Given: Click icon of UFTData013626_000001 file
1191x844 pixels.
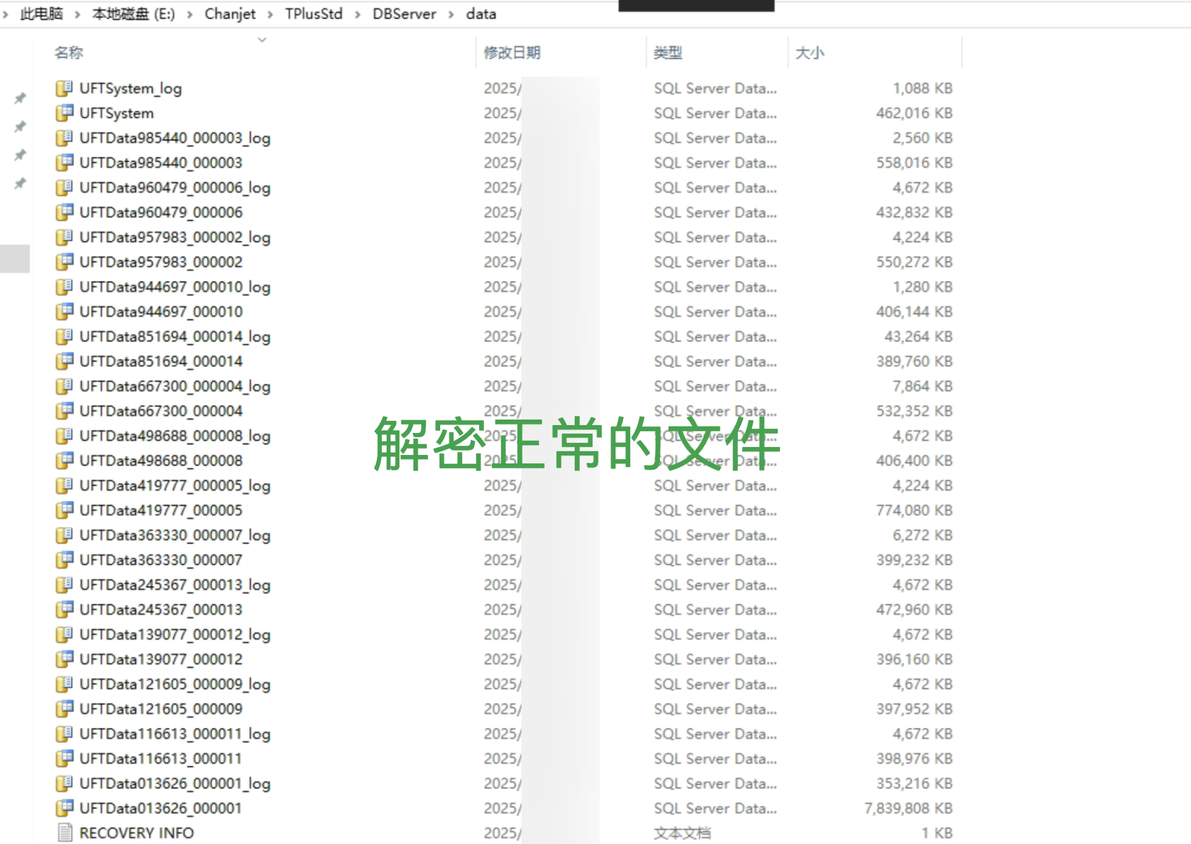Looking at the screenshot, I should [64, 808].
